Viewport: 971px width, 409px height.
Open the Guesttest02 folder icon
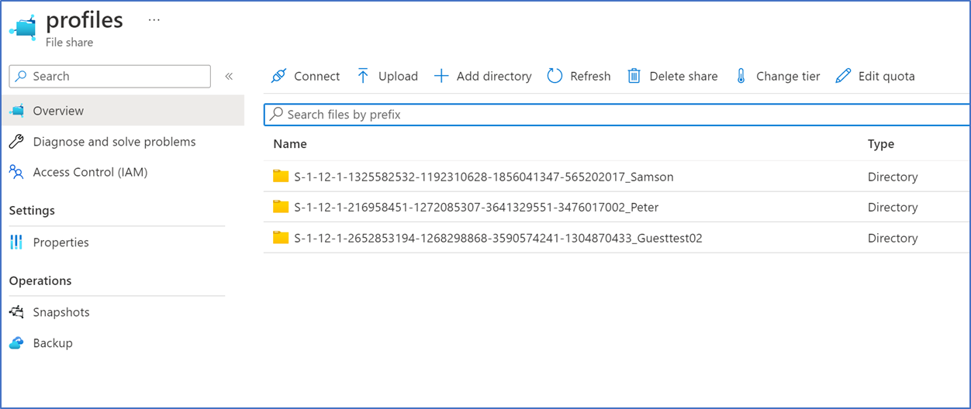[x=281, y=238]
